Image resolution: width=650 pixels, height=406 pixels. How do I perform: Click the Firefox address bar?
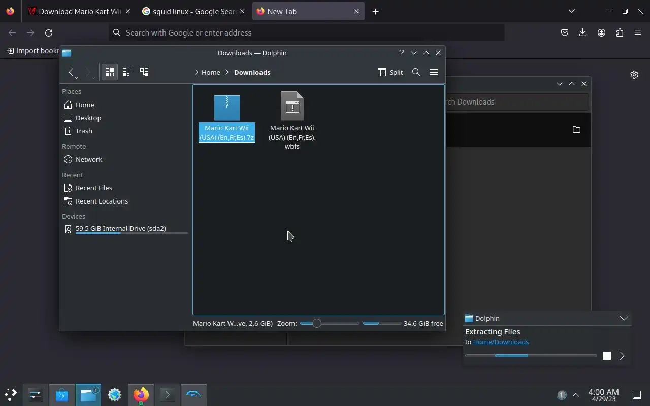click(307, 32)
